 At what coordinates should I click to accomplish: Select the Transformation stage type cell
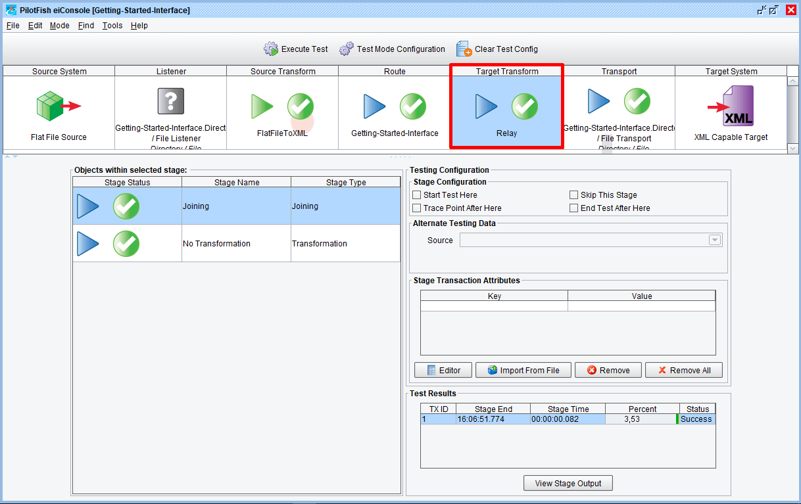[346, 244]
